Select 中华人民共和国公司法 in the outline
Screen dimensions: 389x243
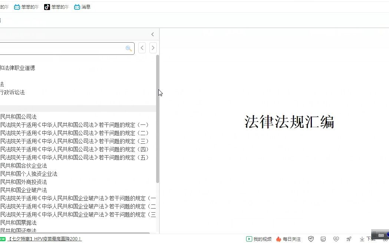pyautogui.click(x=18, y=116)
